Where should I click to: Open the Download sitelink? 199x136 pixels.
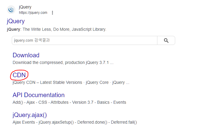point(26,55)
